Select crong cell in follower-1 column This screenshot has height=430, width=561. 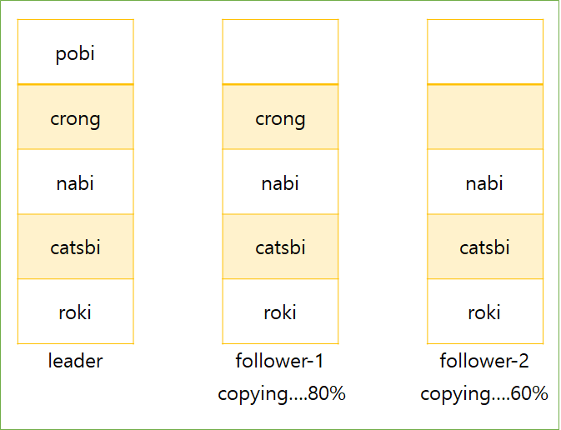(280, 117)
